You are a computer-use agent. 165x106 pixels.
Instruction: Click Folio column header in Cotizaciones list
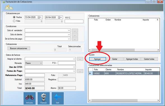(x=96, y=20)
